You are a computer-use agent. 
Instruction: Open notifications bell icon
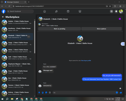point(116,11)
